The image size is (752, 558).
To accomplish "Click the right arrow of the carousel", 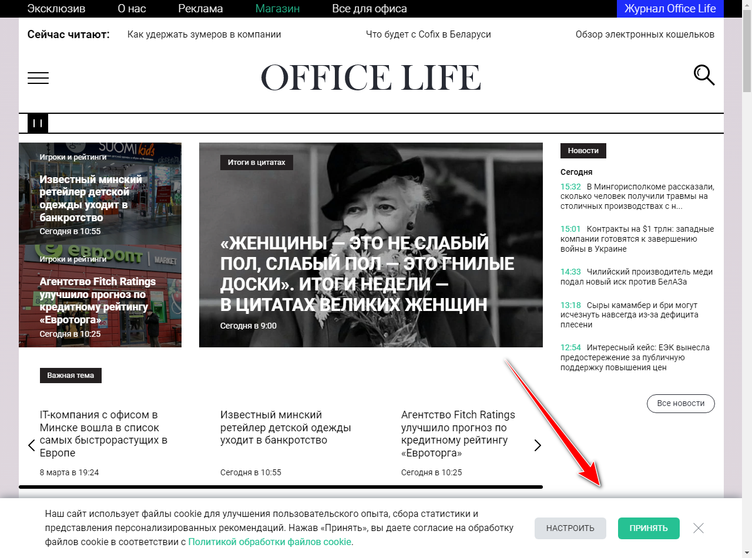I will (537, 445).
